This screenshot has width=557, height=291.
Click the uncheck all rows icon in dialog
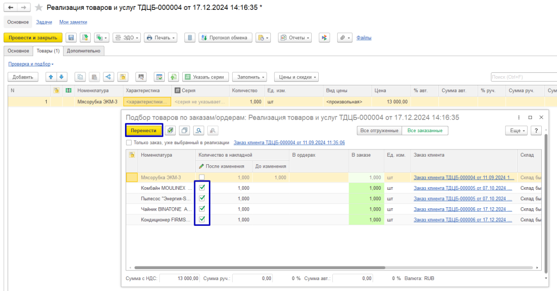click(x=185, y=131)
